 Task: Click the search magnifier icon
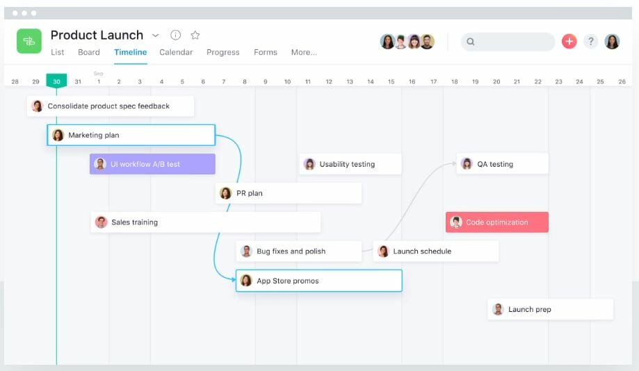pos(471,42)
